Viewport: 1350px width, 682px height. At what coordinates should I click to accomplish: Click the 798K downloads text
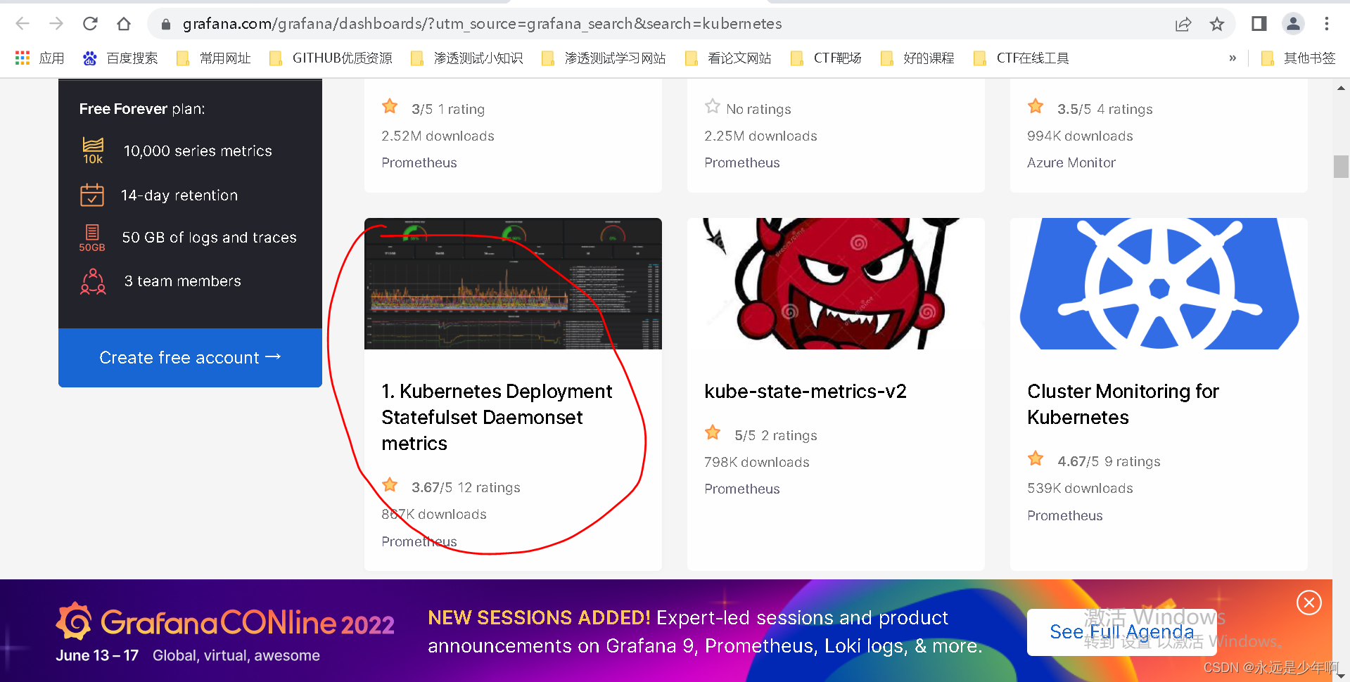pyautogui.click(x=757, y=462)
